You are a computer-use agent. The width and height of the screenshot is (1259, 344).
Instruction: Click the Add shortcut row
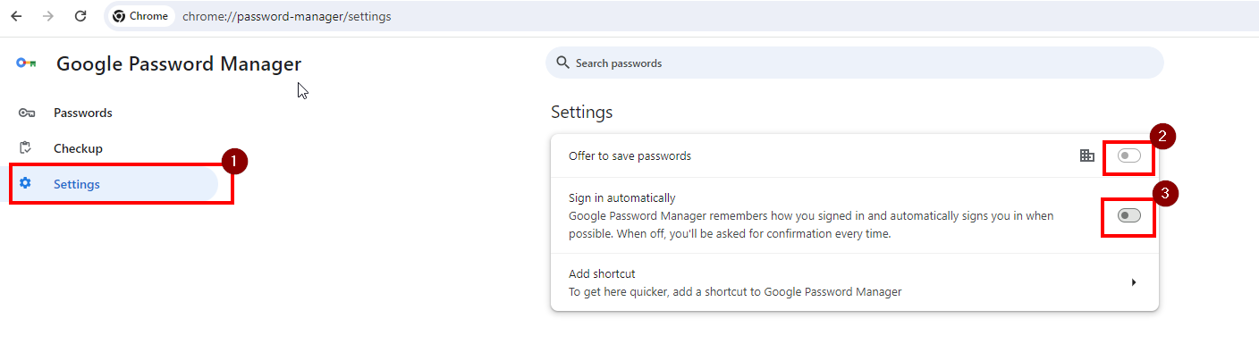coord(855,282)
